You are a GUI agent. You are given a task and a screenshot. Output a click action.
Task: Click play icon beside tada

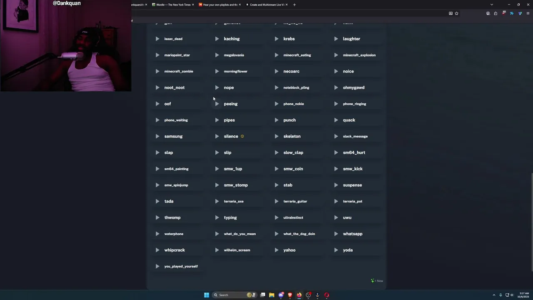157,201
